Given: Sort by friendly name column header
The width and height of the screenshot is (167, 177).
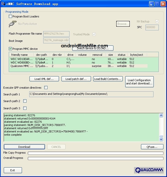Looking at the screenshot, I should (x=21, y=55).
